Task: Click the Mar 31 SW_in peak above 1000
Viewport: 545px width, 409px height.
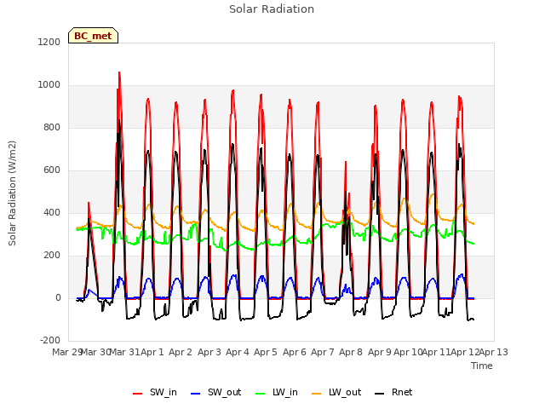Action: pos(119,74)
